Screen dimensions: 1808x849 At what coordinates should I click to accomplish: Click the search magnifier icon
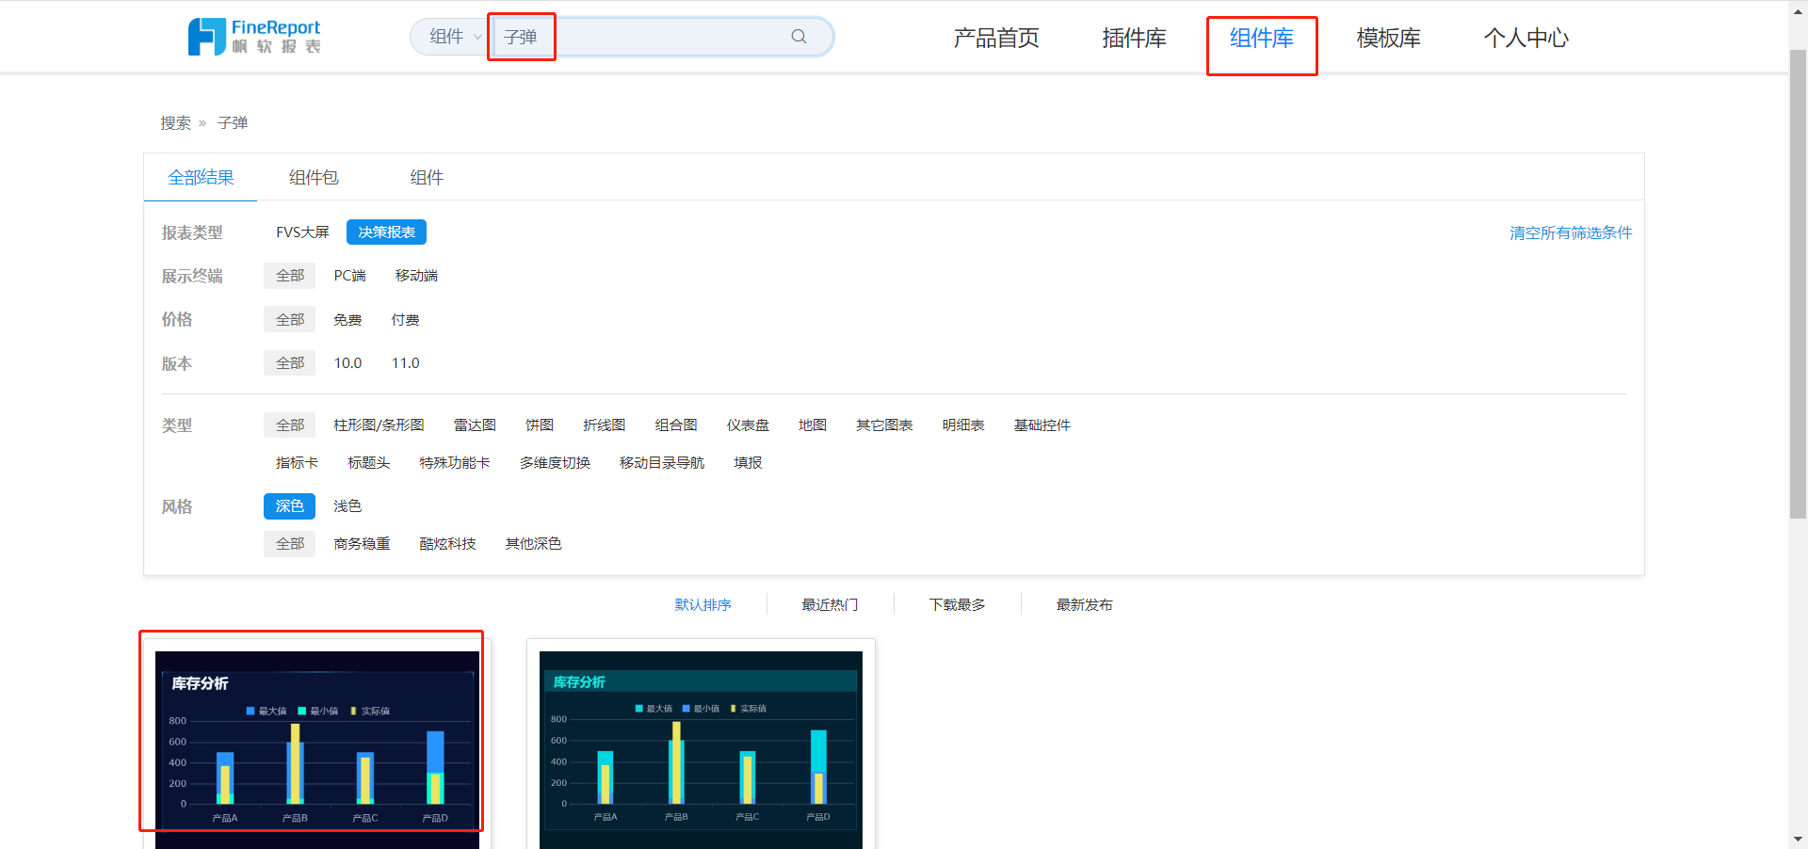coord(799,37)
